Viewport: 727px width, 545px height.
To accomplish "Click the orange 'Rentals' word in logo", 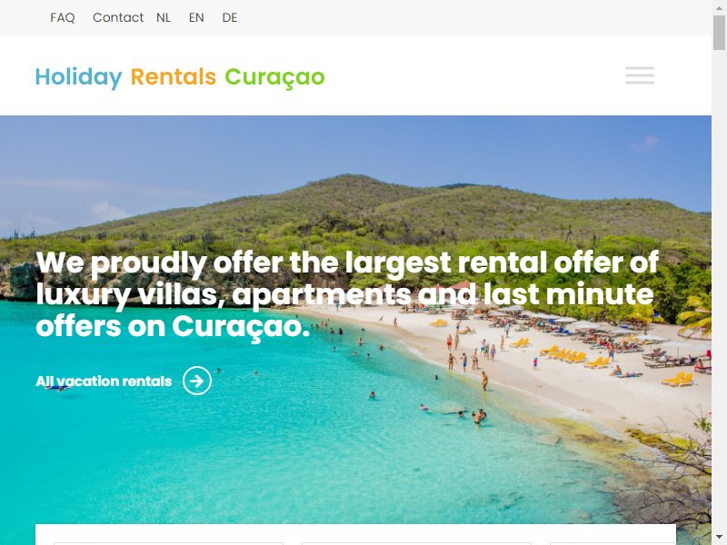I will [174, 76].
